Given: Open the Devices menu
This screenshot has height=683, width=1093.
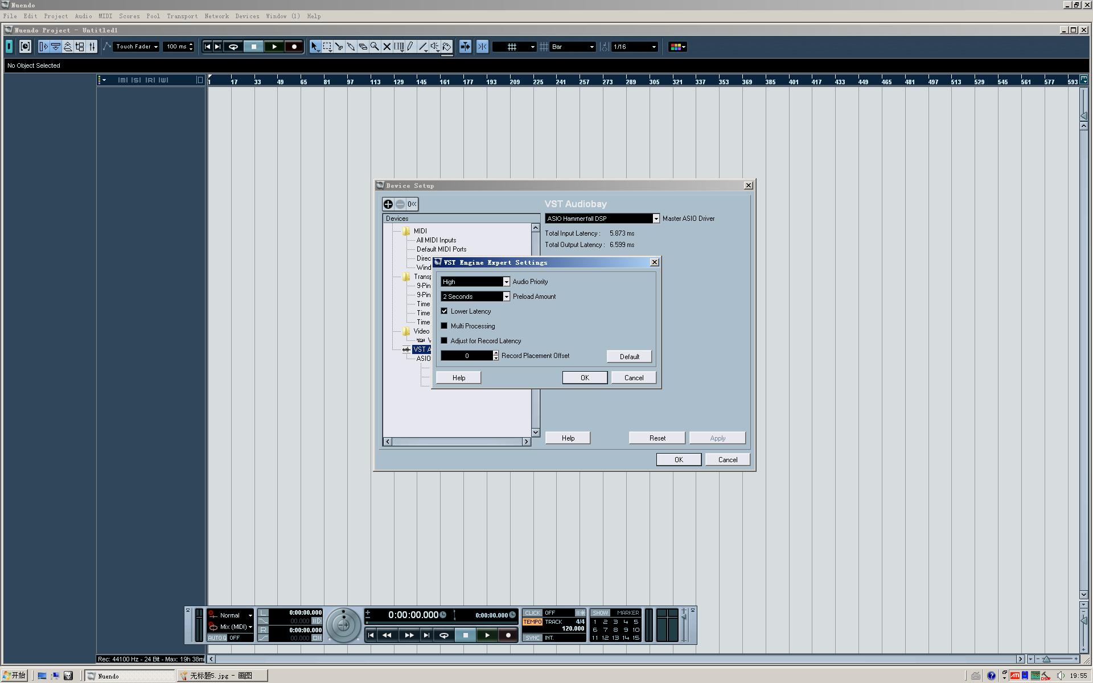Looking at the screenshot, I should [x=247, y=16].
